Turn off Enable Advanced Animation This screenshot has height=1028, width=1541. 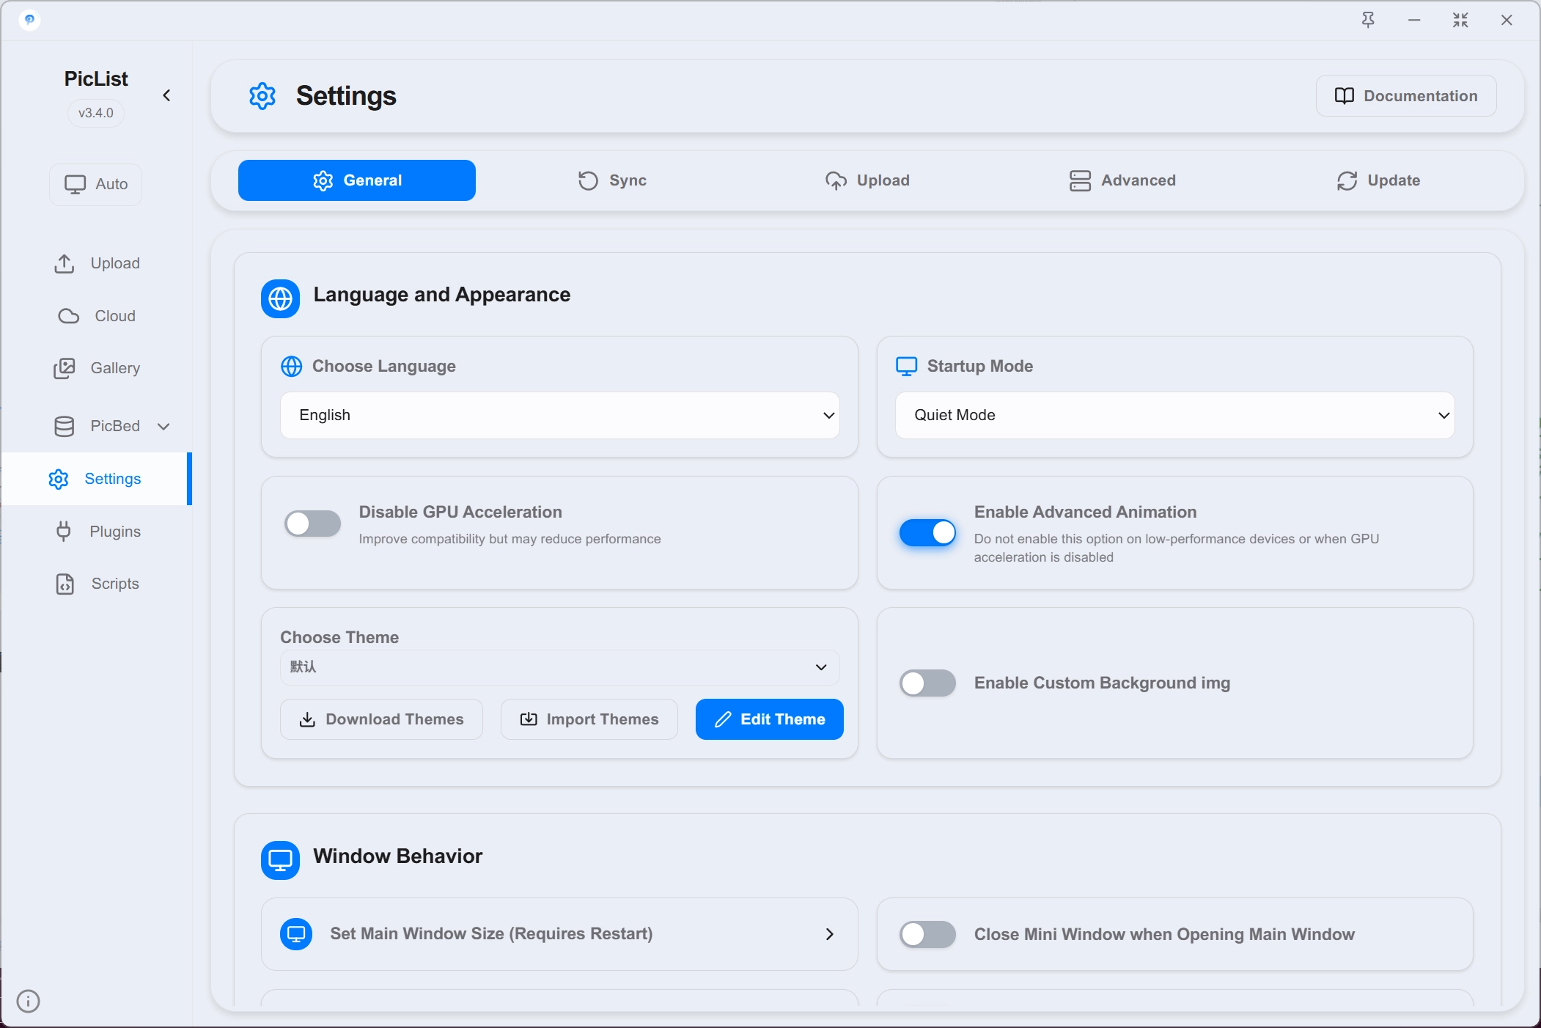[x=928, y=532]
